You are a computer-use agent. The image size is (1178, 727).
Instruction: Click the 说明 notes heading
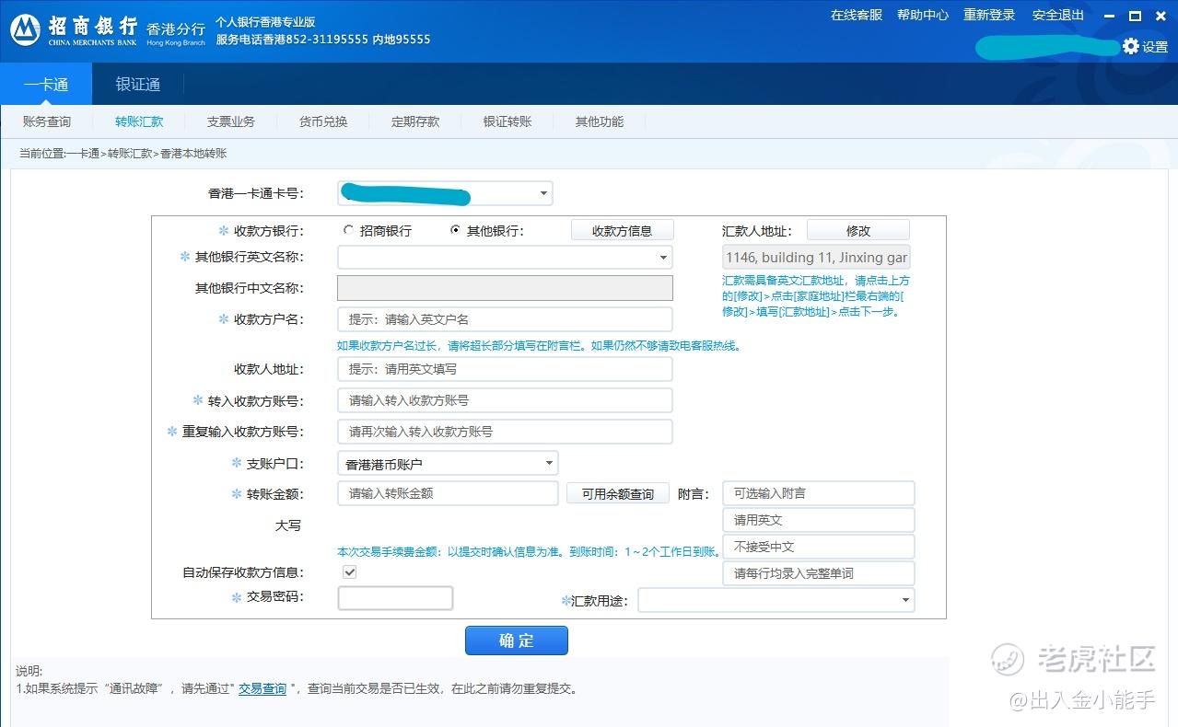coord(29,671)
